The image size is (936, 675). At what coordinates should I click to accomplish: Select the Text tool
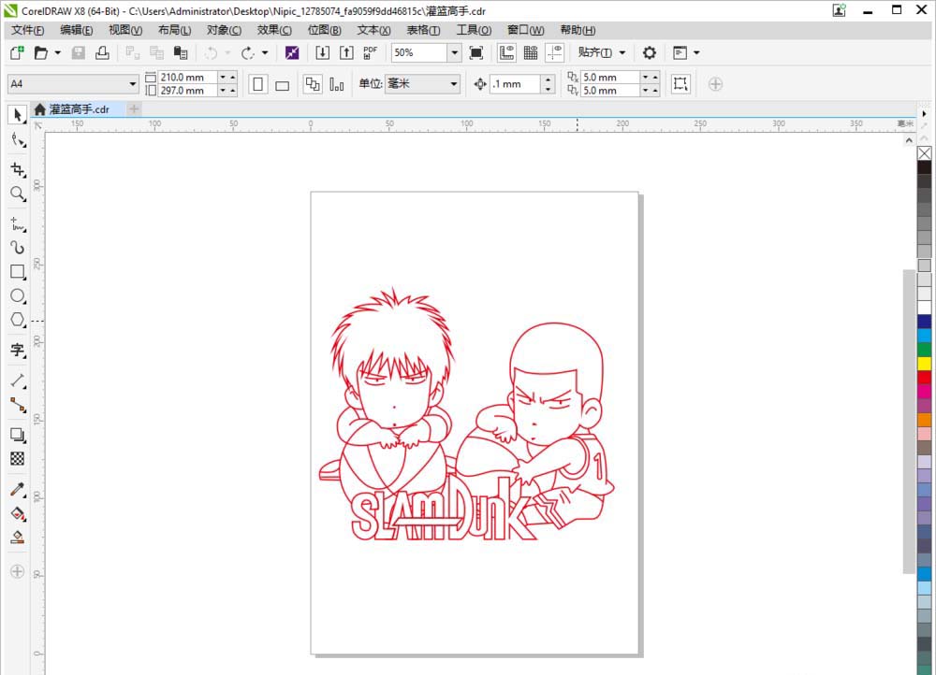(17, 350)
